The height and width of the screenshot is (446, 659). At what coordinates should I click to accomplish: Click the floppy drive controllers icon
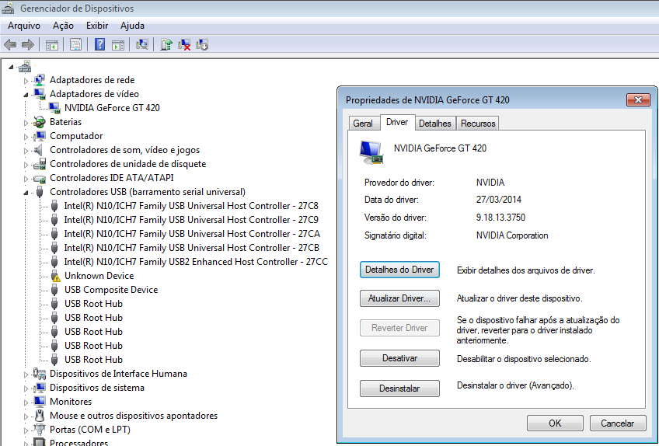pos(40,164)
